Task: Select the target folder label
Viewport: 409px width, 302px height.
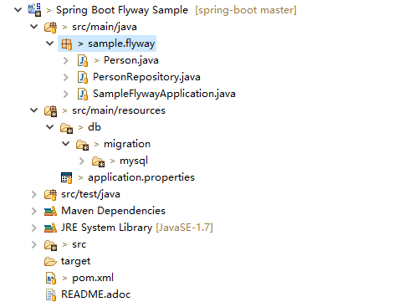Action: [x=75, y=261]
